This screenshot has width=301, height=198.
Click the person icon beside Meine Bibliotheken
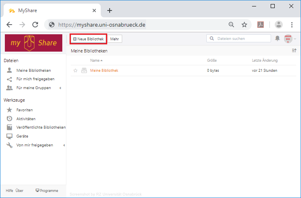click(9, 70)
